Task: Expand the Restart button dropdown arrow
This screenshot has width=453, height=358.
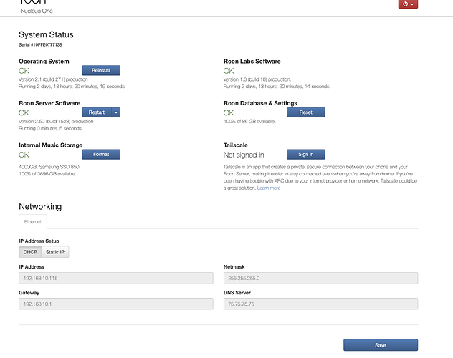Action: pos(116,112)
